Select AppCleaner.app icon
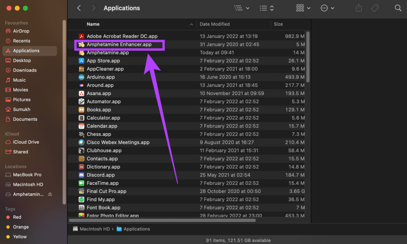Screen dimensions: 407x244 coord(81,69)
